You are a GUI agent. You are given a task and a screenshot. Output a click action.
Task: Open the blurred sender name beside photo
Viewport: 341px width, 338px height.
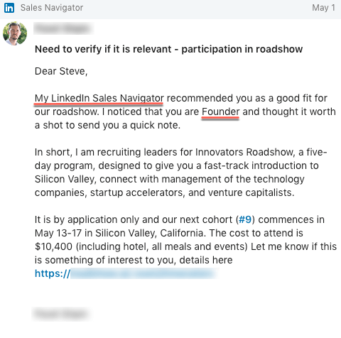point(63,28)
